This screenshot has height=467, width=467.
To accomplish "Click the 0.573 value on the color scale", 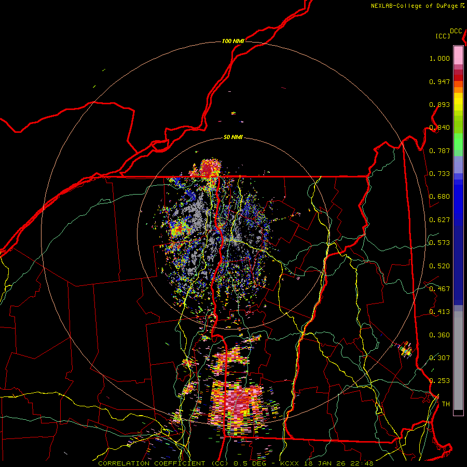I will [x=439, y=243].
